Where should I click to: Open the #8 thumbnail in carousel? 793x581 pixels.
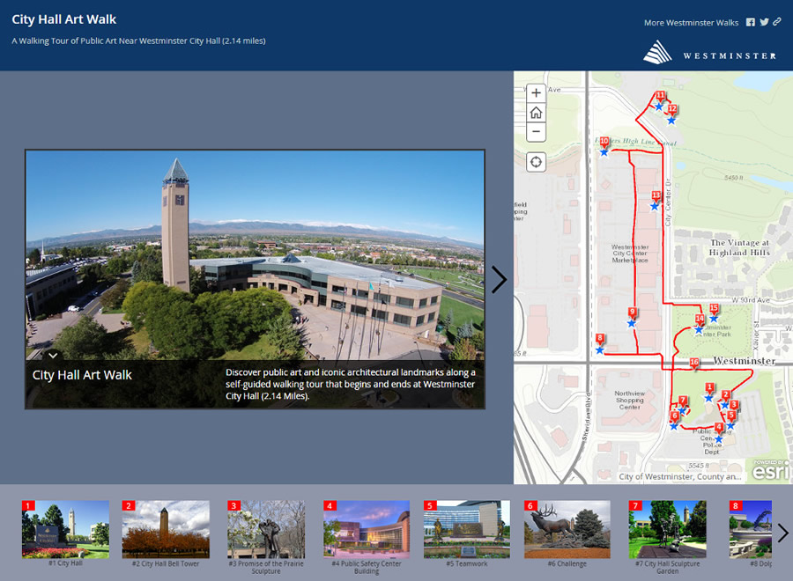(x=751, y=529)
